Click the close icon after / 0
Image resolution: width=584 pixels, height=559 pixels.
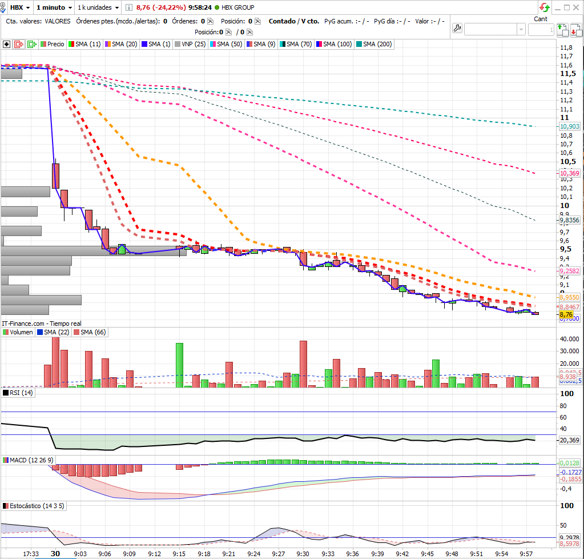[x=249, y=32]
